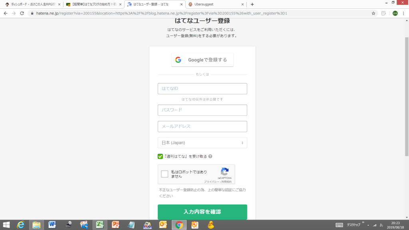This screenshot has height=230, width=409.
Task: Go back using the browser back arrow
Action: coord(6,13)
